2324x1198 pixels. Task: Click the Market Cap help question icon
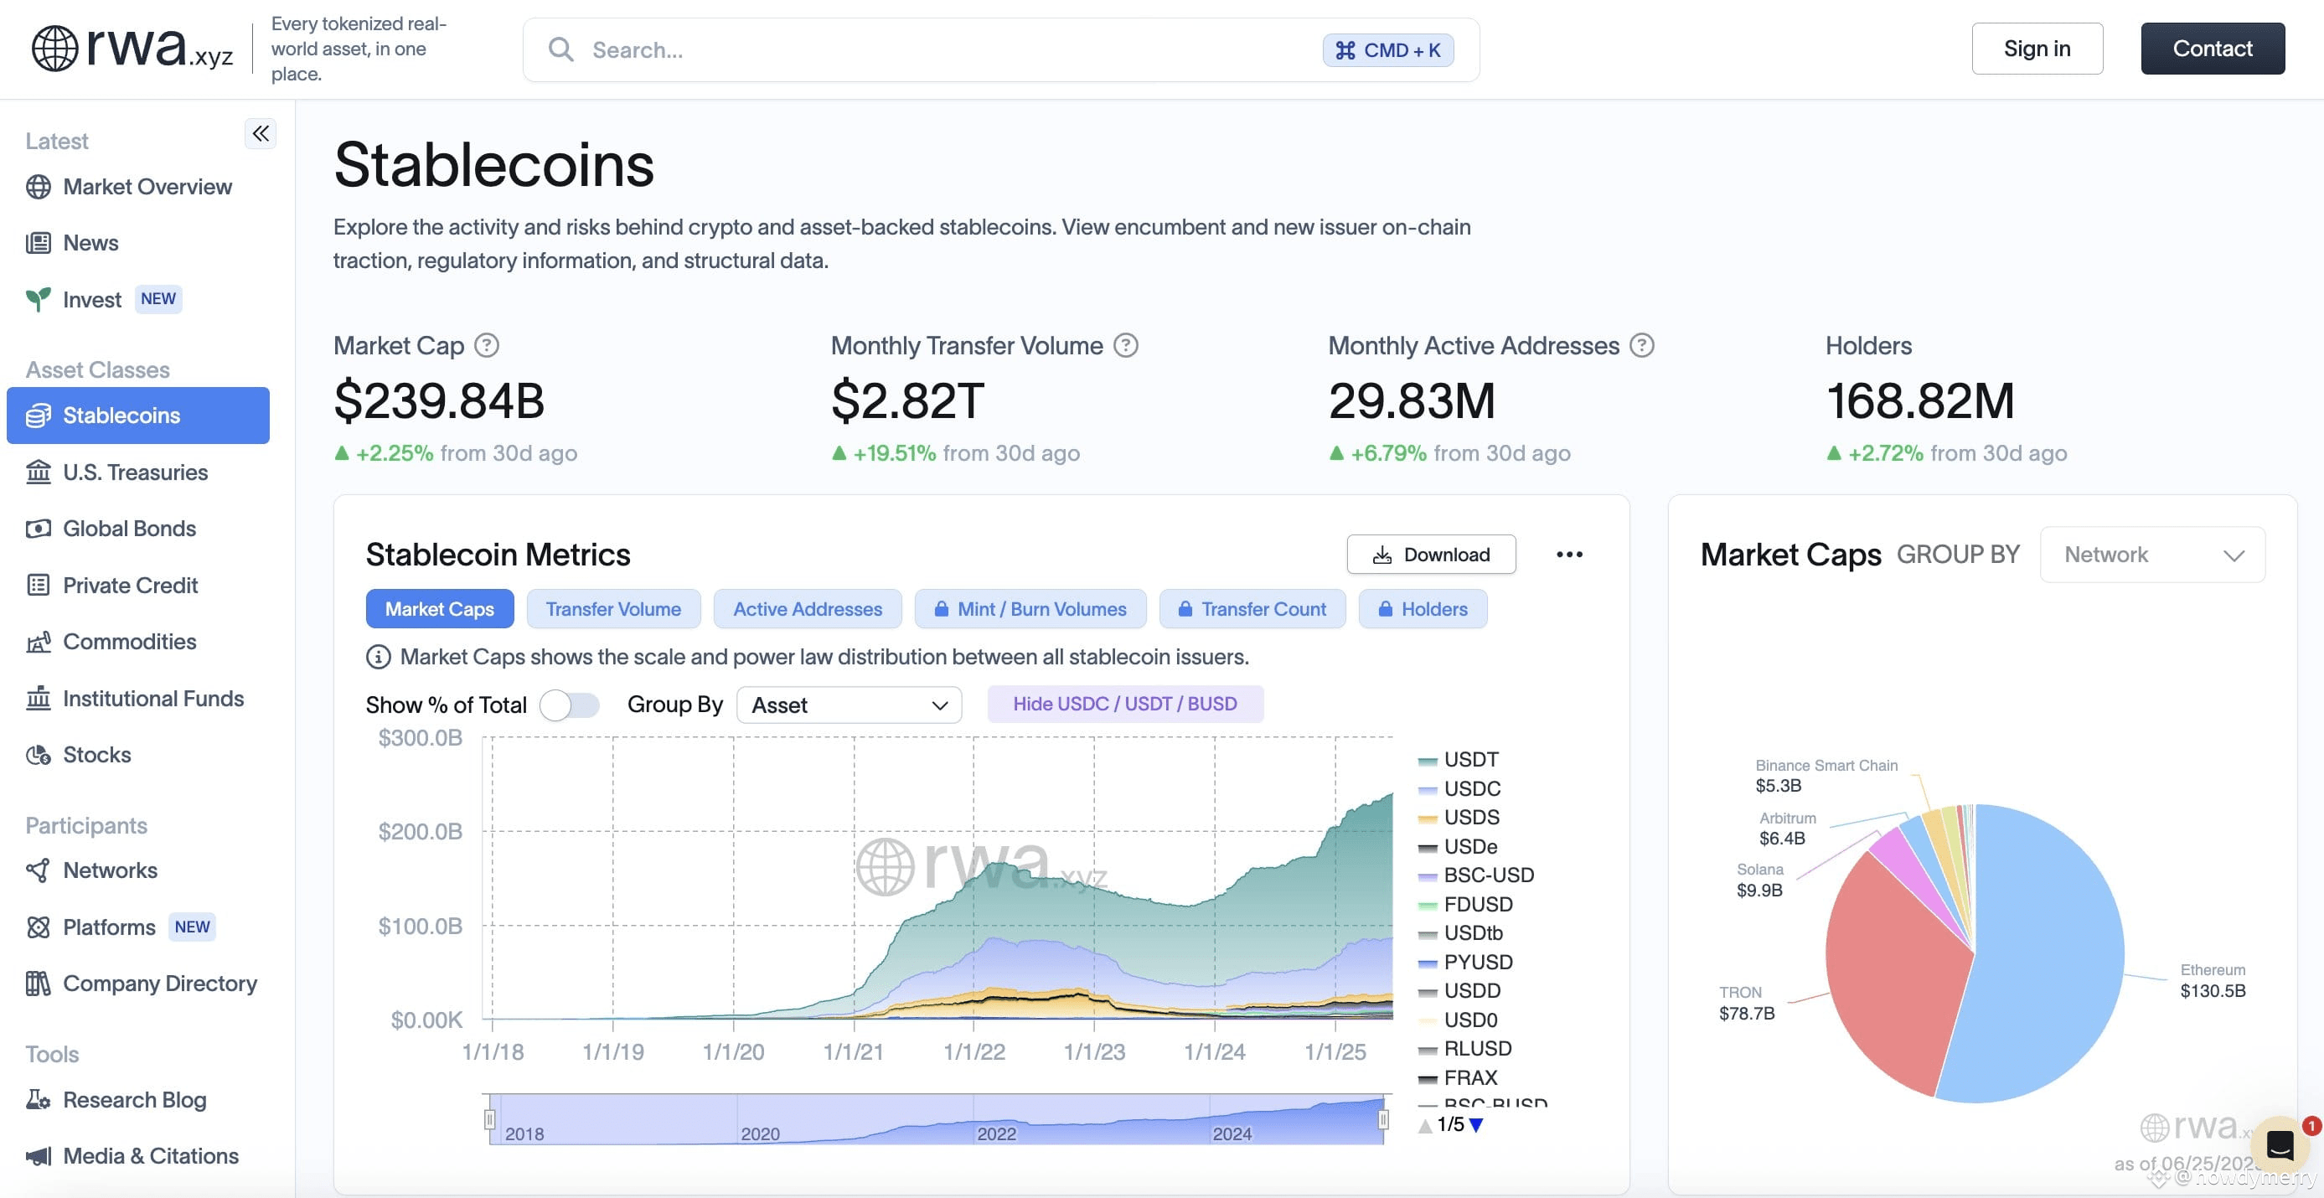[488, 345]
